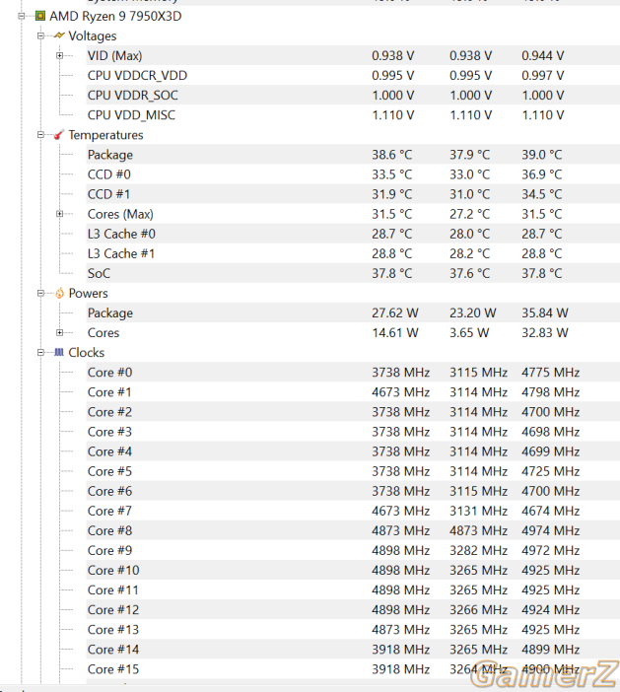This screenshot has height=692, width=620.
Task: Select the Core #9 clock row
Action: (x=353, y=550)
